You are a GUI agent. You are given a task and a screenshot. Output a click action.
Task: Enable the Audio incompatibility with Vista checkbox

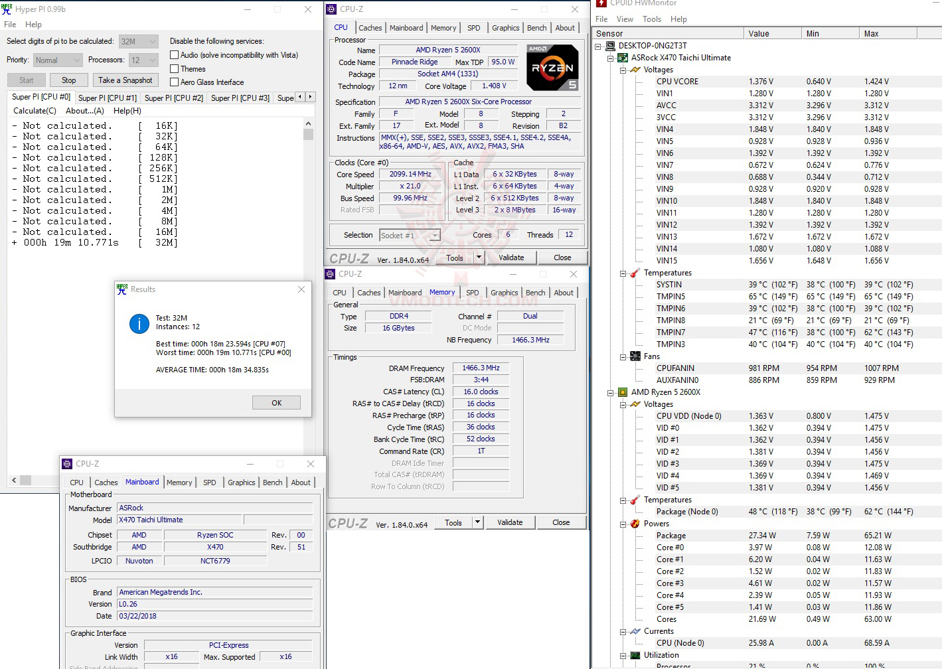click(x=175, y=55)
